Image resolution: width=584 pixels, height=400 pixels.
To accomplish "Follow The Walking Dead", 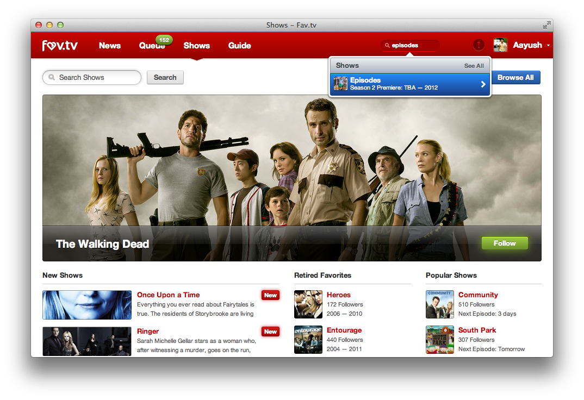I will (x=505, y=243).
